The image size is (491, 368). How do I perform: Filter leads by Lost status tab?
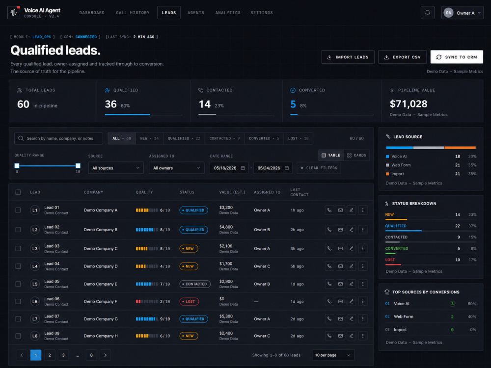pyautogui.click(x=298, y=138)
